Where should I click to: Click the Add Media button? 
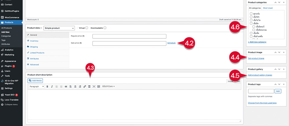[35, 80]
